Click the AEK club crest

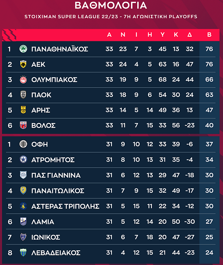23,64
